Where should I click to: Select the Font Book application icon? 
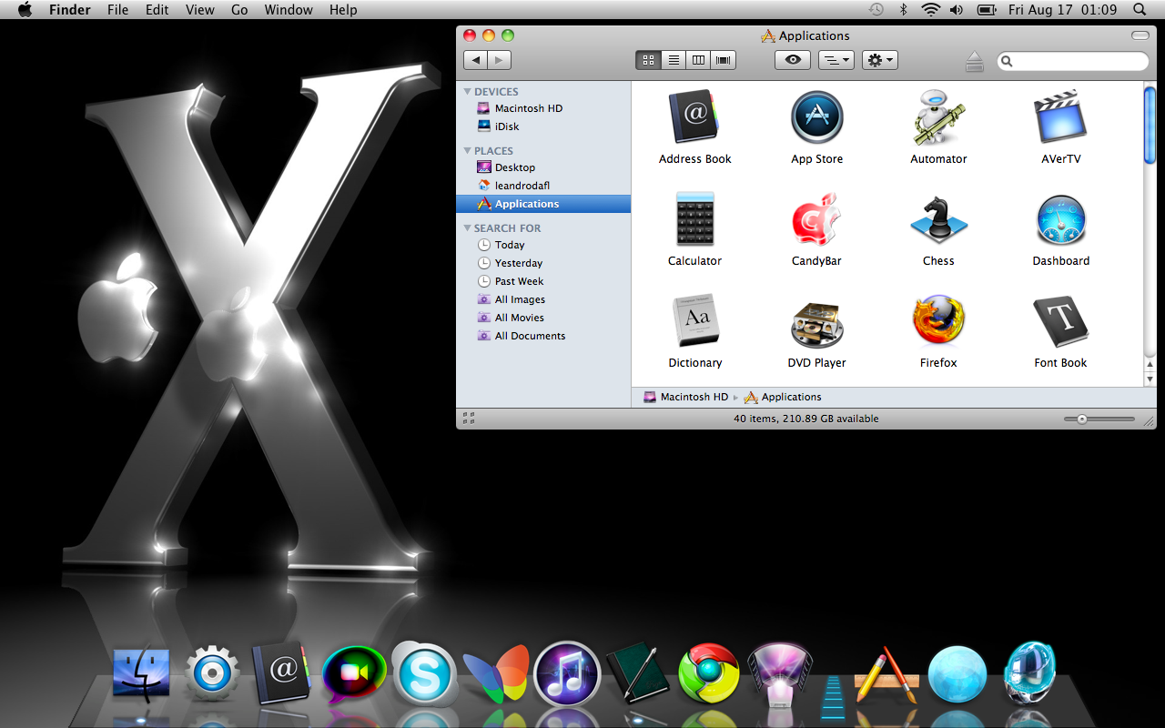click(x=1060, y=321)
